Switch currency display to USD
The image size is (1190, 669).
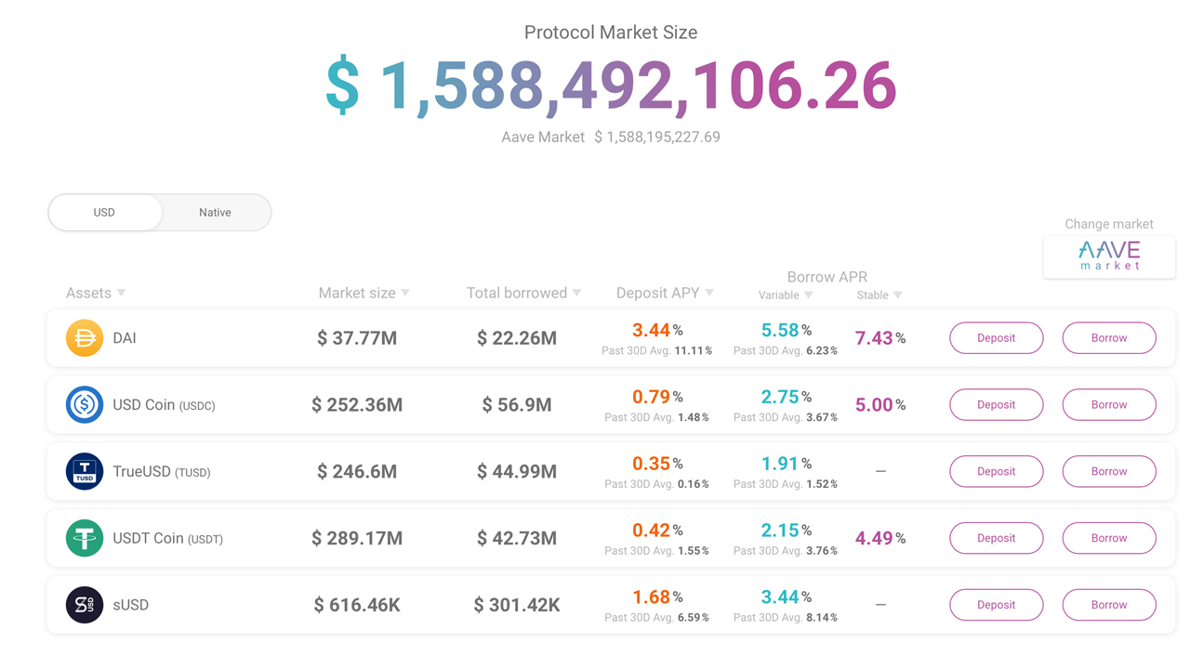tap(105, 213)
